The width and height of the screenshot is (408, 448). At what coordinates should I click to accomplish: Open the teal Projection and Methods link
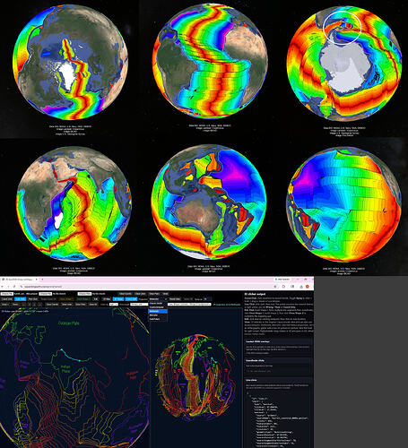point(227,305)
